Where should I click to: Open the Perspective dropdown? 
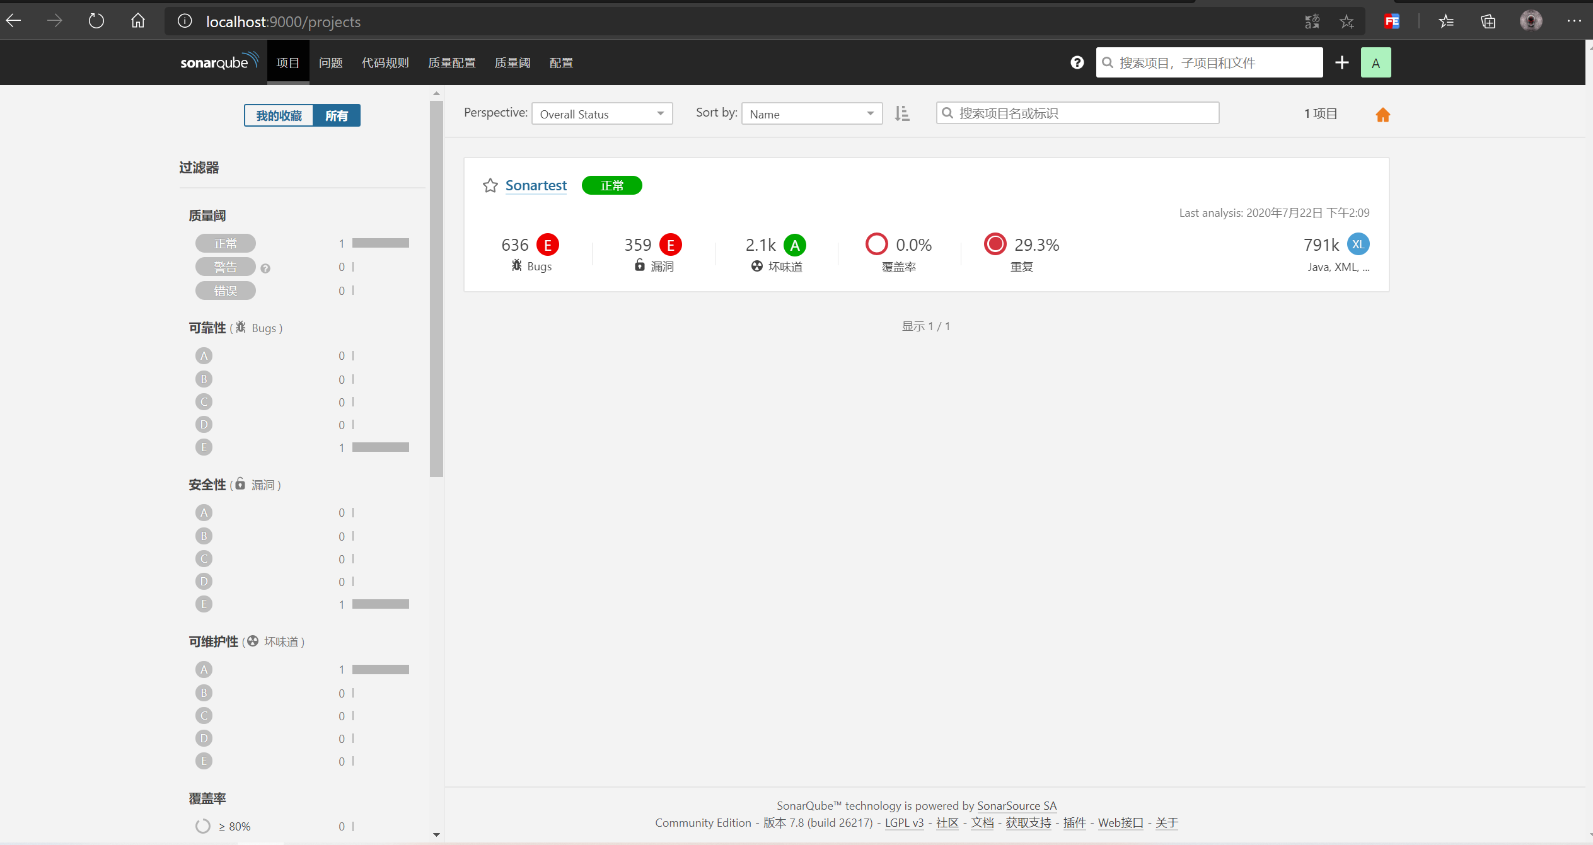point(601,113)
